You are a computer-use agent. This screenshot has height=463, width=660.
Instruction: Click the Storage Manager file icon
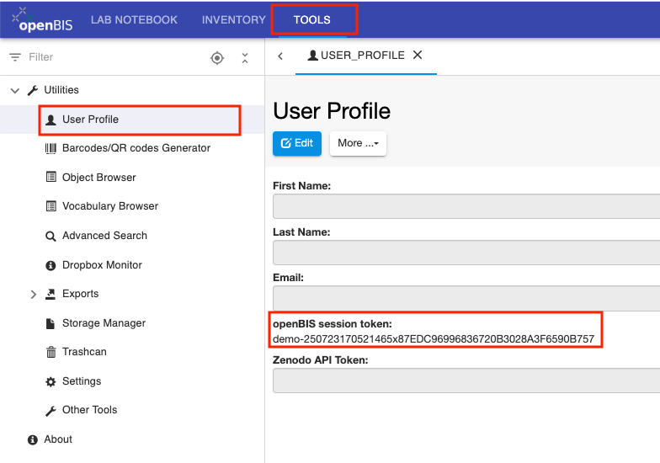tap(51, 323)
